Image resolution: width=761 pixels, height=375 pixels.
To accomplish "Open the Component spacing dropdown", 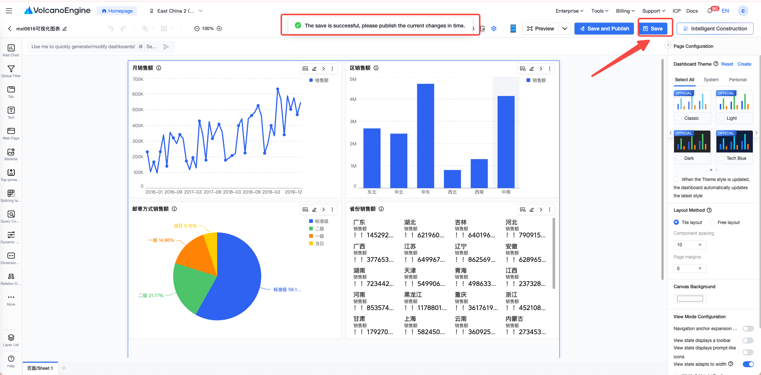I will click(x=690, y=245).
